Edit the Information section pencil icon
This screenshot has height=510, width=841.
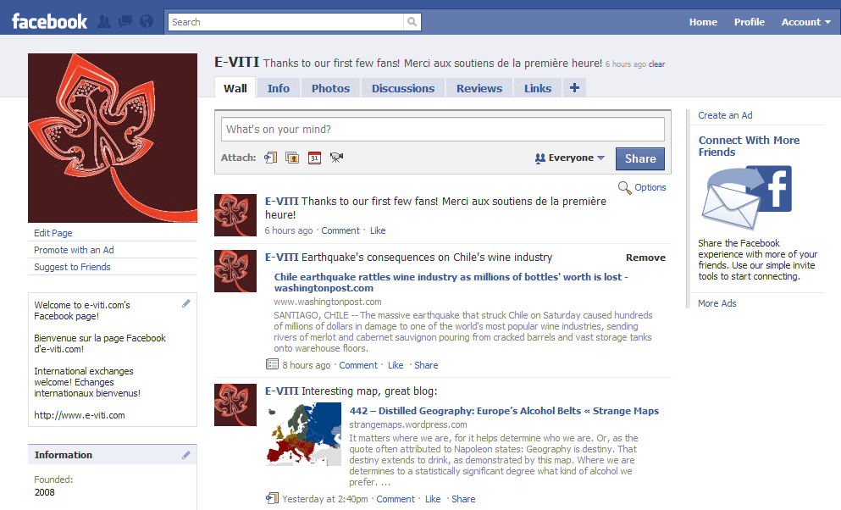coord(186,455)
